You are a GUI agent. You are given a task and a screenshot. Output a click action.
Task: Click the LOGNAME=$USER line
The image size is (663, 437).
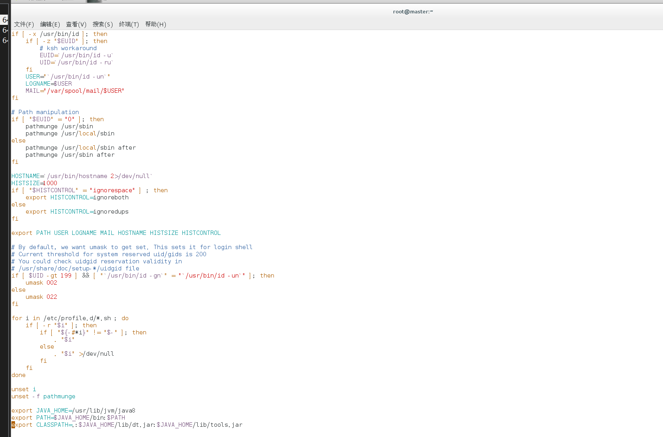[49, 84]
